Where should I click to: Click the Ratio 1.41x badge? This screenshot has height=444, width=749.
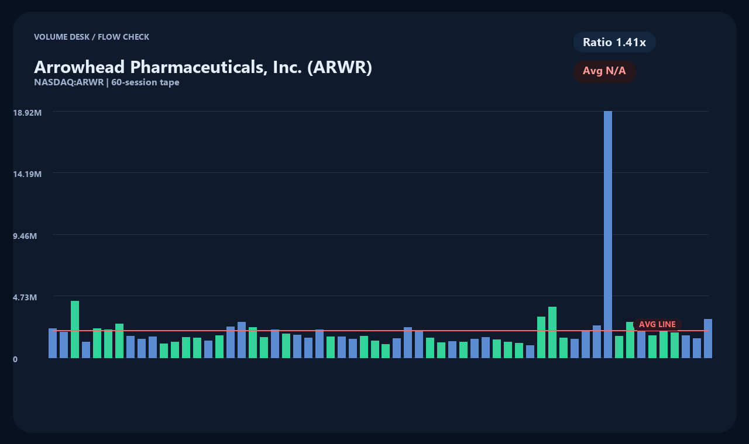coord(614,42)
